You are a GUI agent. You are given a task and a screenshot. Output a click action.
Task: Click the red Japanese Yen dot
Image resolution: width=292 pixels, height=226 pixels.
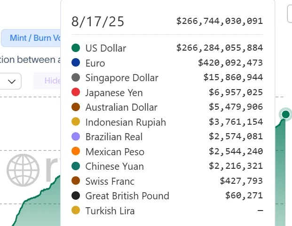point(76,93)
